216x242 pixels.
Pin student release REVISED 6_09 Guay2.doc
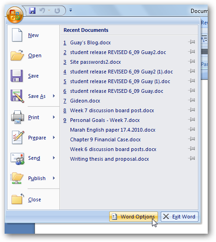[x=192, y=52]
